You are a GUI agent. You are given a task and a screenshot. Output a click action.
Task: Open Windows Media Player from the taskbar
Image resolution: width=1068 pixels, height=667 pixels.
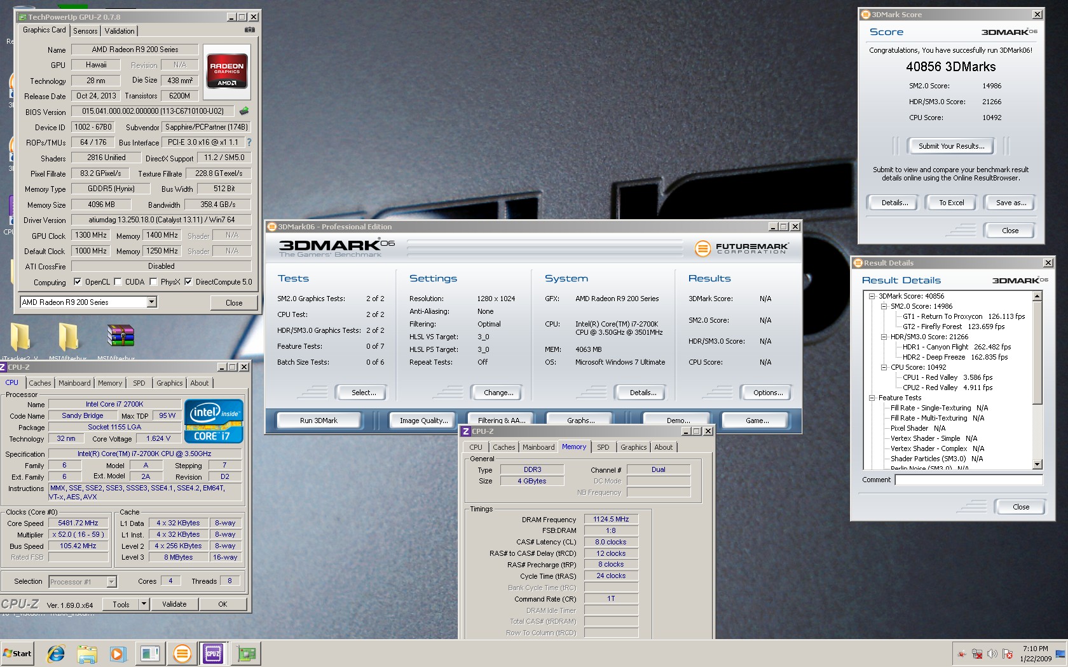click(x=118, y=654)
